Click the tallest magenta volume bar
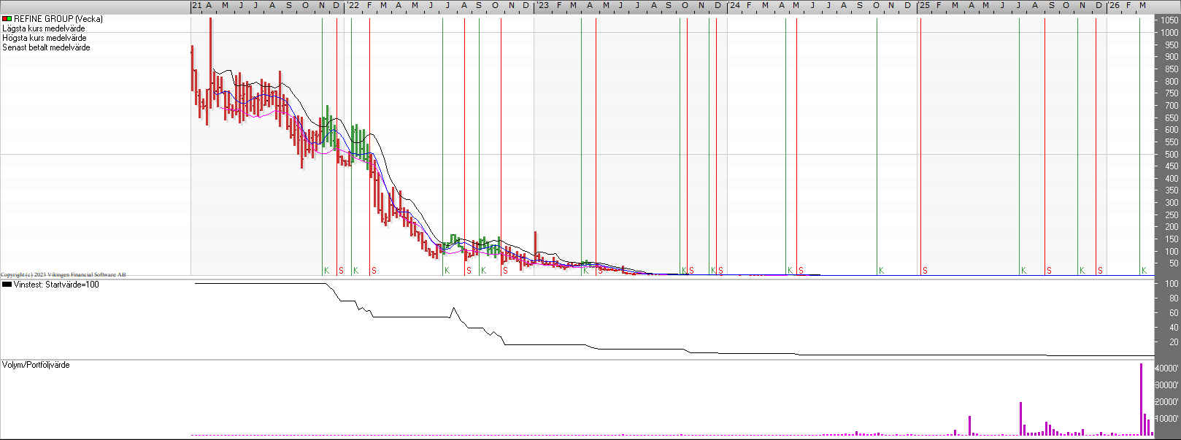Viewport: 1181px width, 440px height. (x=1141, y=398)
